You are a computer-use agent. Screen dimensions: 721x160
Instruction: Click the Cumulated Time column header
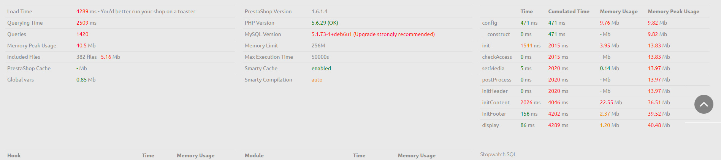pos(569,11)
